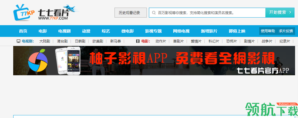This screenshot has width=298, height=118.
Task: Open the 即将上映 nav menu
Action: (x=237, y=31)
